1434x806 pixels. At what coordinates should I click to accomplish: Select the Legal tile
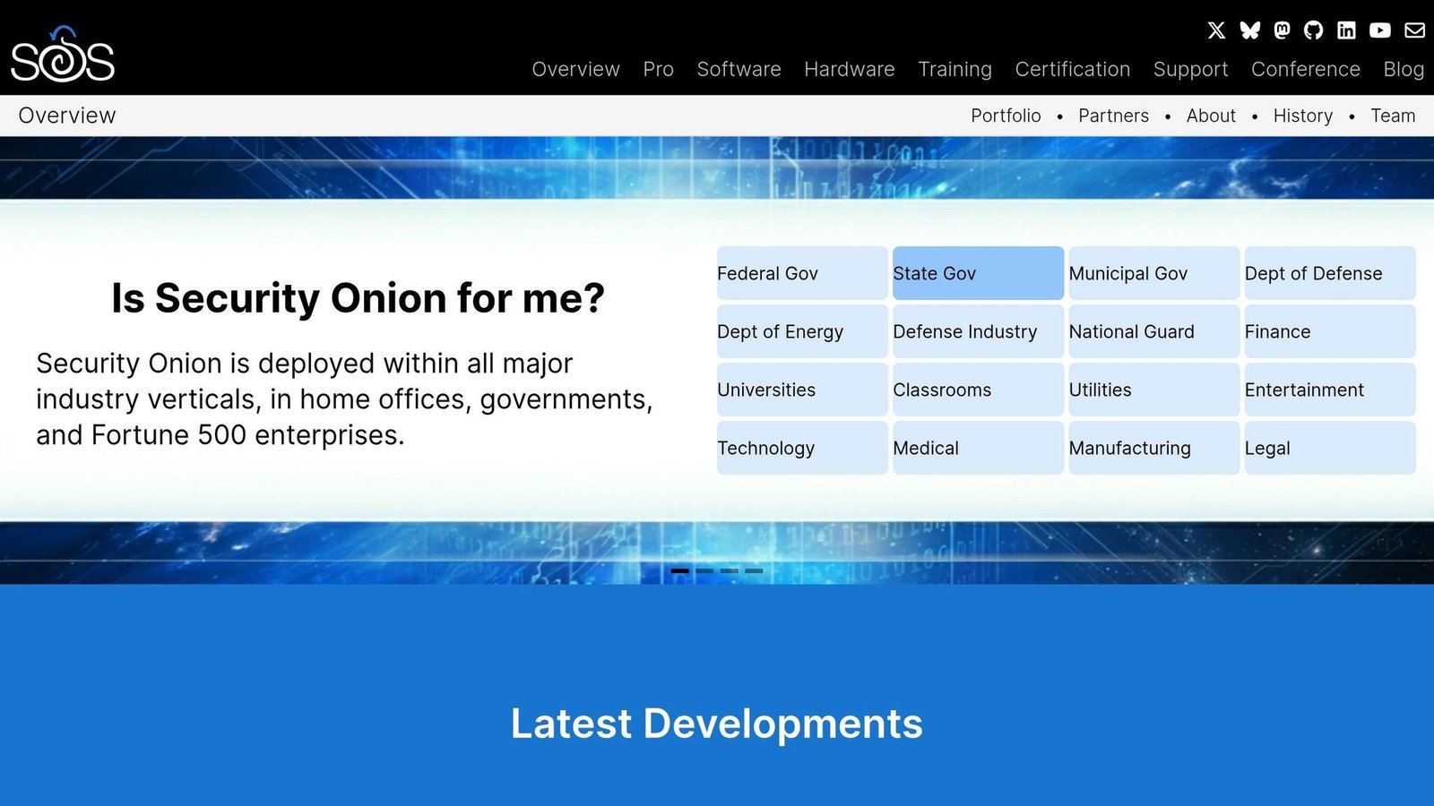(1330, 448)
